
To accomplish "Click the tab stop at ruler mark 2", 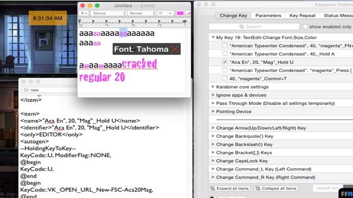I will [133, 21].
